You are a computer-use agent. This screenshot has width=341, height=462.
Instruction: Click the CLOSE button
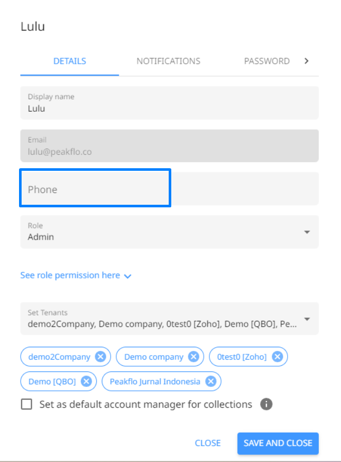coord(208,443)
